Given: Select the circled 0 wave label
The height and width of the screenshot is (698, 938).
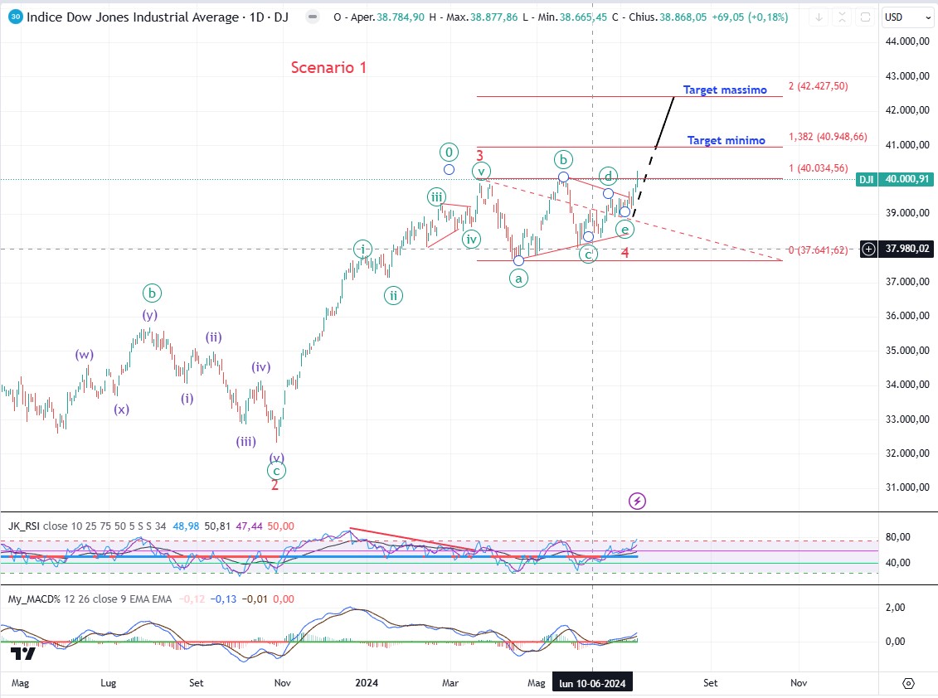Looking at the screenshot, I should coord(449,152).
